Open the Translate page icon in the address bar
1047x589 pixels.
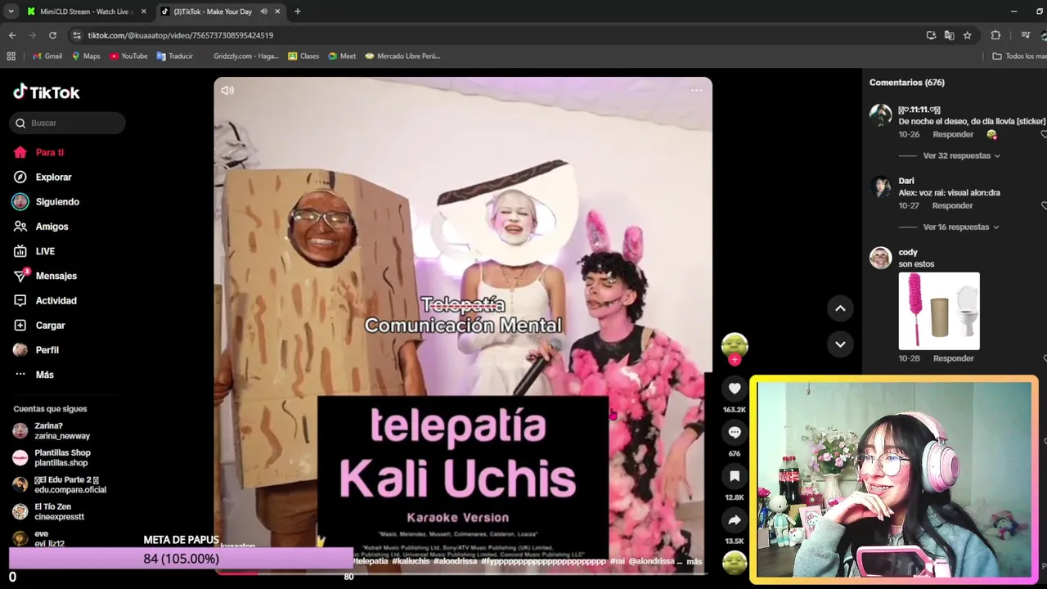949,35
